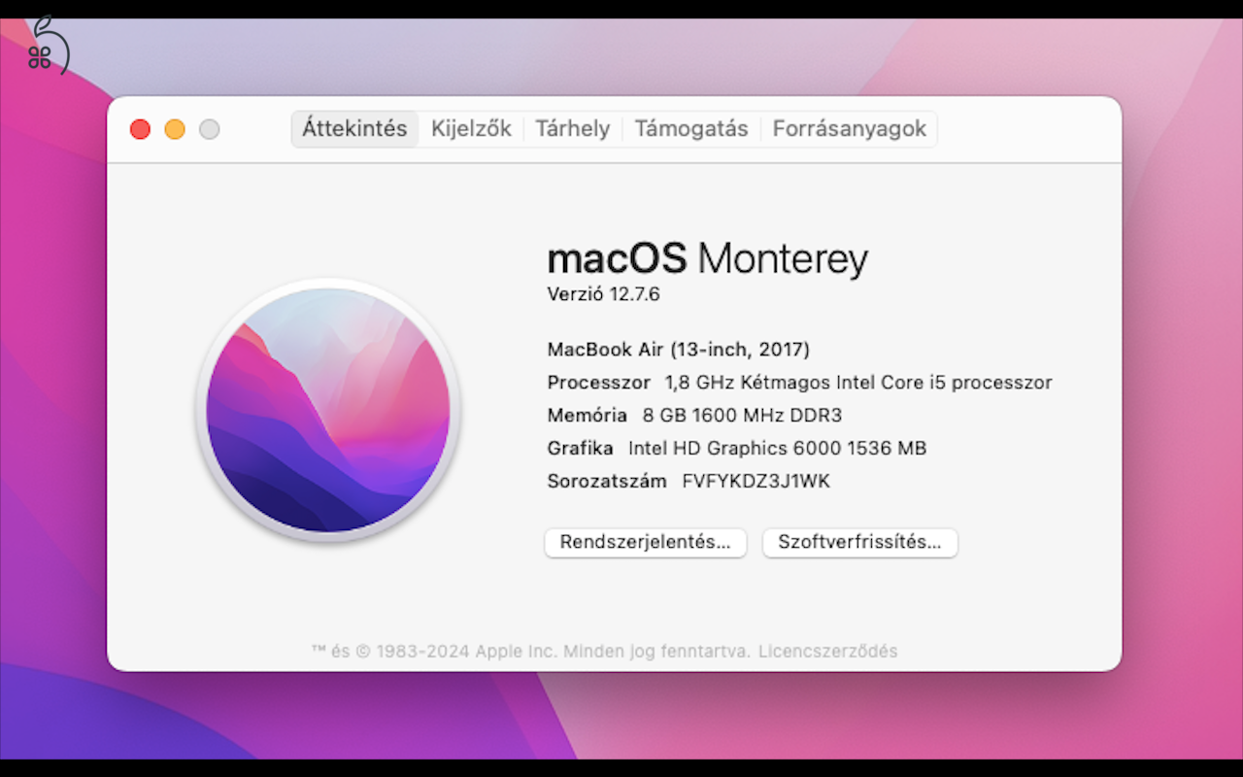Click the Memória label

tap(587, 415)
